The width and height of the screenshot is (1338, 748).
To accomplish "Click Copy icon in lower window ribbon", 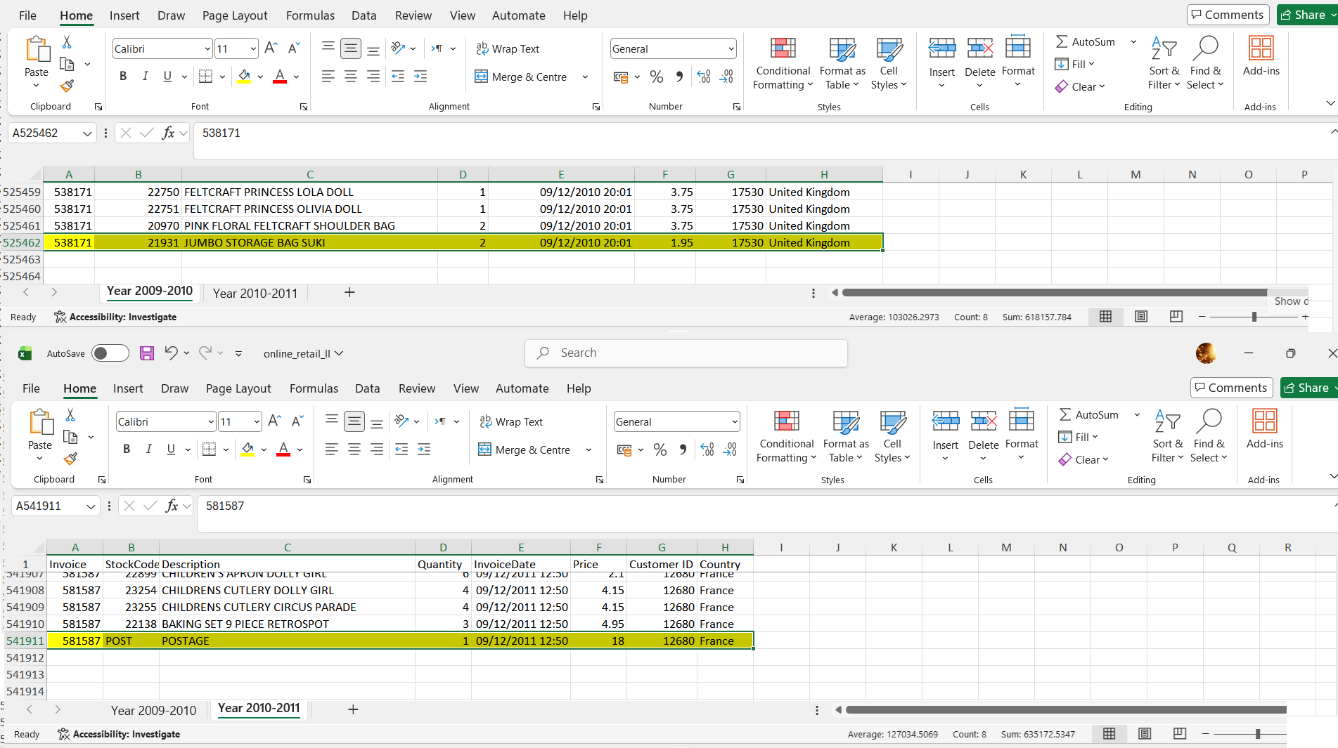I will [x=70, y=437].
